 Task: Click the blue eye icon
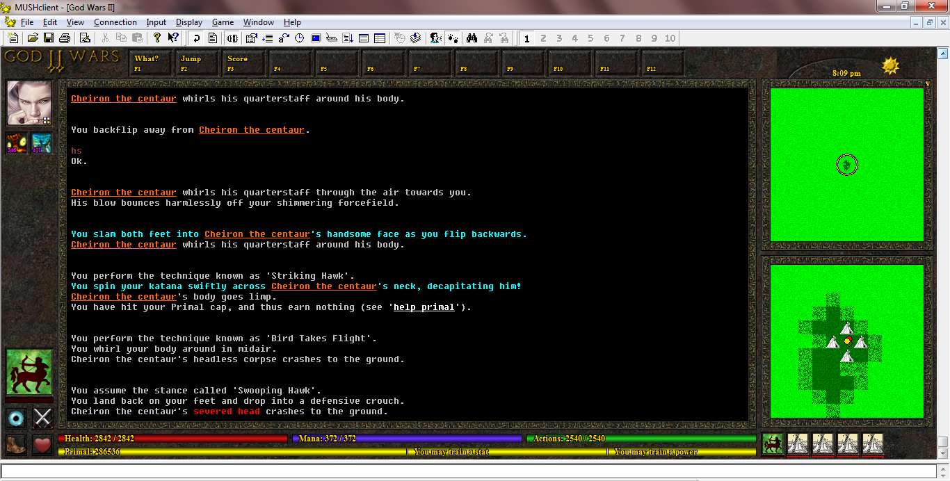(x=17, y=418)
